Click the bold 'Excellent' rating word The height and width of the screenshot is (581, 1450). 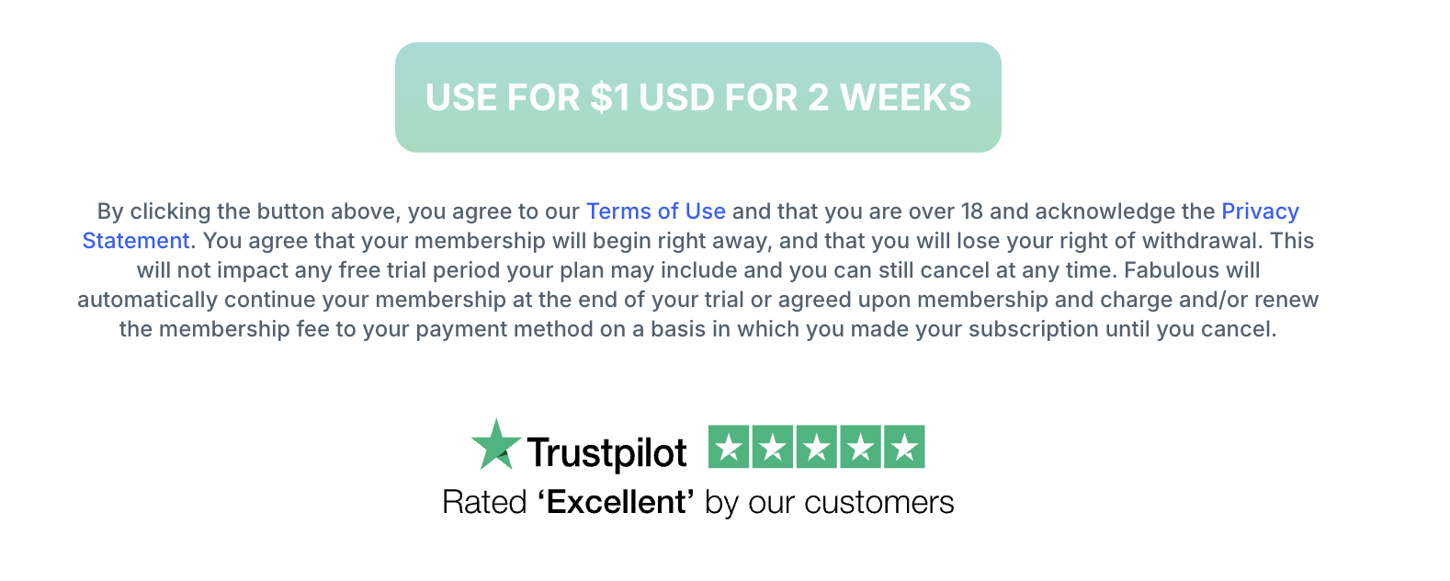616,503
